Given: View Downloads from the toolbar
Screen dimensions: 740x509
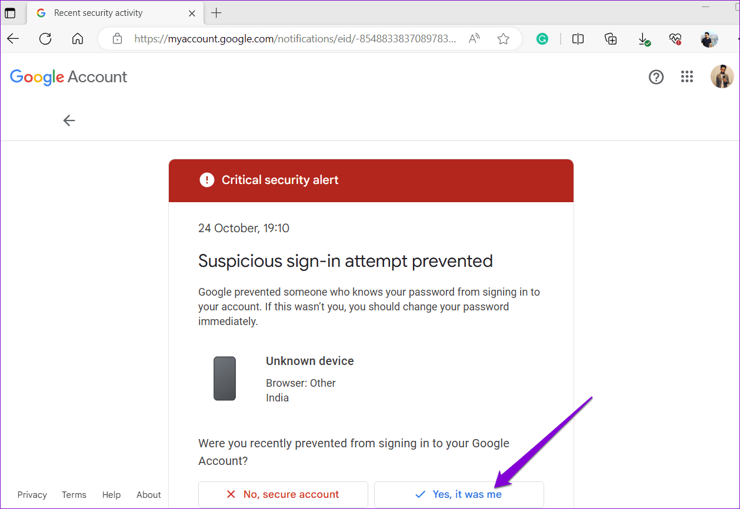Looking at the screenshot, I should [644, 38].
